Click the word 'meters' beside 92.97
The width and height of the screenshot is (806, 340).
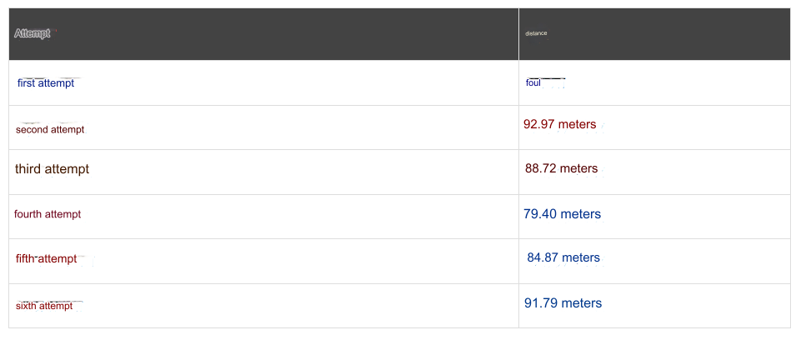(578, 125)
